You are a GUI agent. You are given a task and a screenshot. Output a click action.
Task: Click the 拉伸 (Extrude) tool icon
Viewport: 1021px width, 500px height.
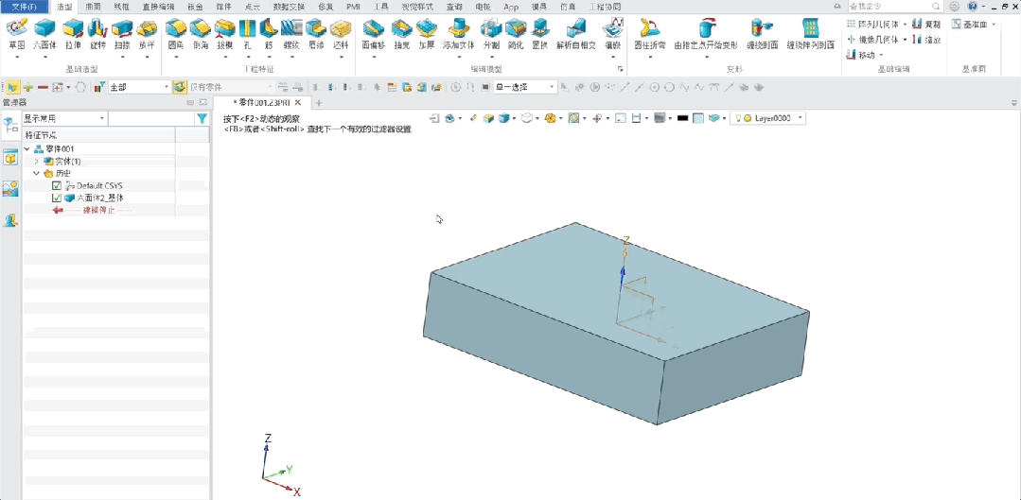pyautogui.click(x=72, y=33)
